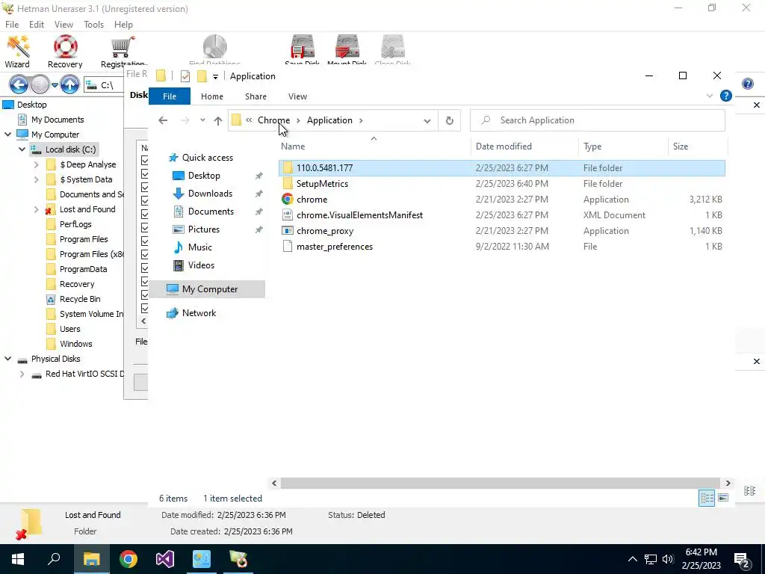Launch Chrome from the taskbar
Image resolution: width=765 pixels, height=574 pixels.
[x=128, y=559]
